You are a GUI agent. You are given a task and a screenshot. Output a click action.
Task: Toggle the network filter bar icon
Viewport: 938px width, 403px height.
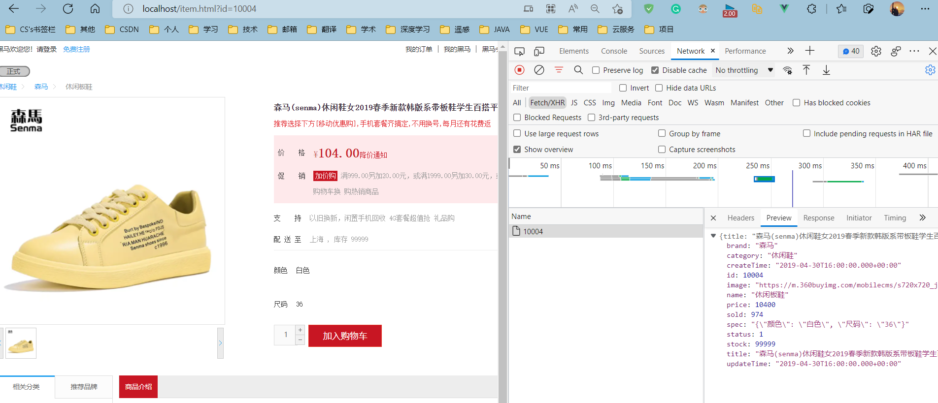pos(559,70)
